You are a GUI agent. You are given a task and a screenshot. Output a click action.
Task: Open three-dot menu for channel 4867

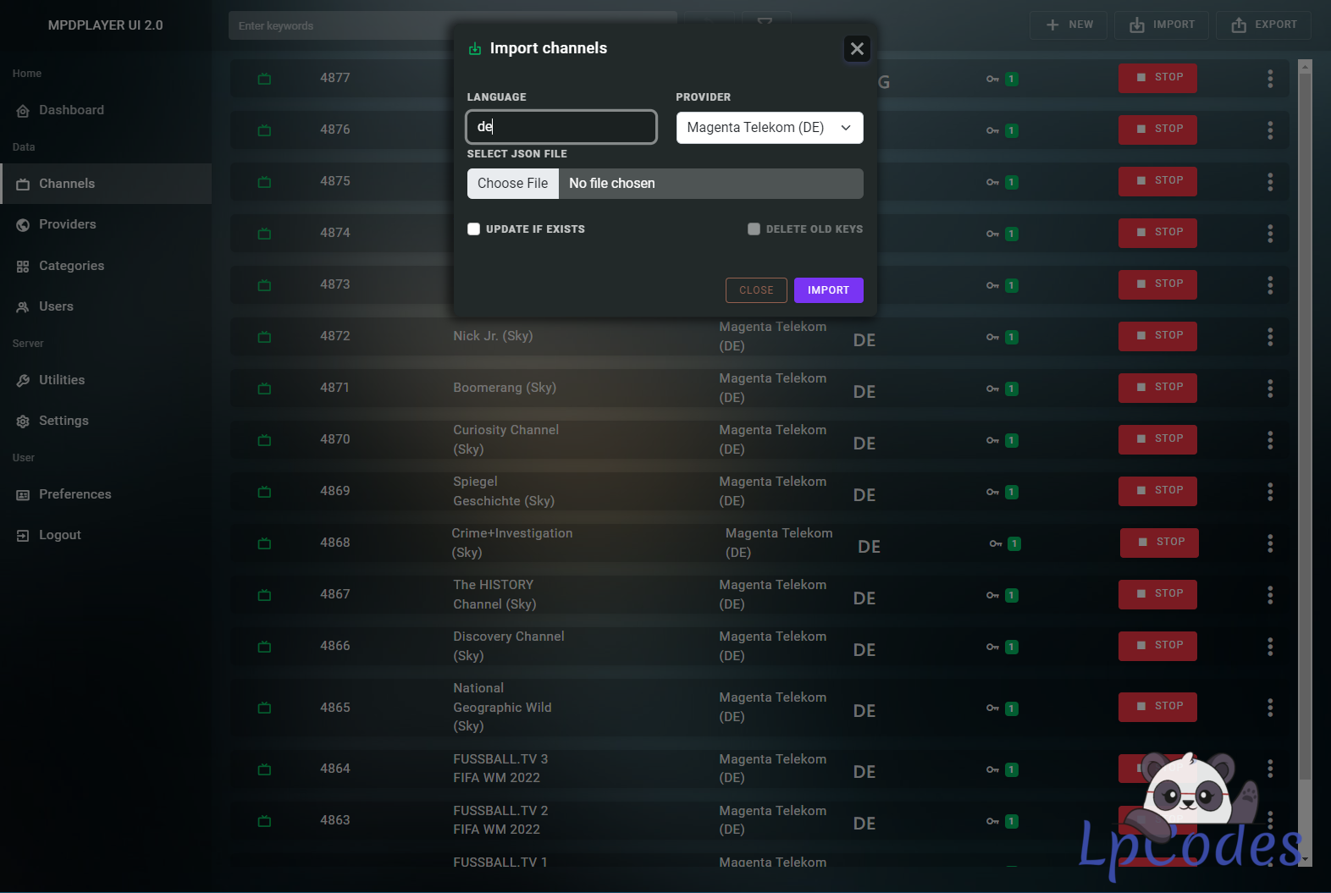[x=1269, y=595]
